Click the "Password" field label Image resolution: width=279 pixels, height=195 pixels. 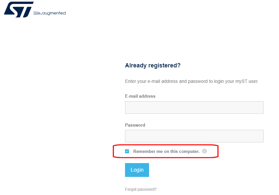coord(135,125)
